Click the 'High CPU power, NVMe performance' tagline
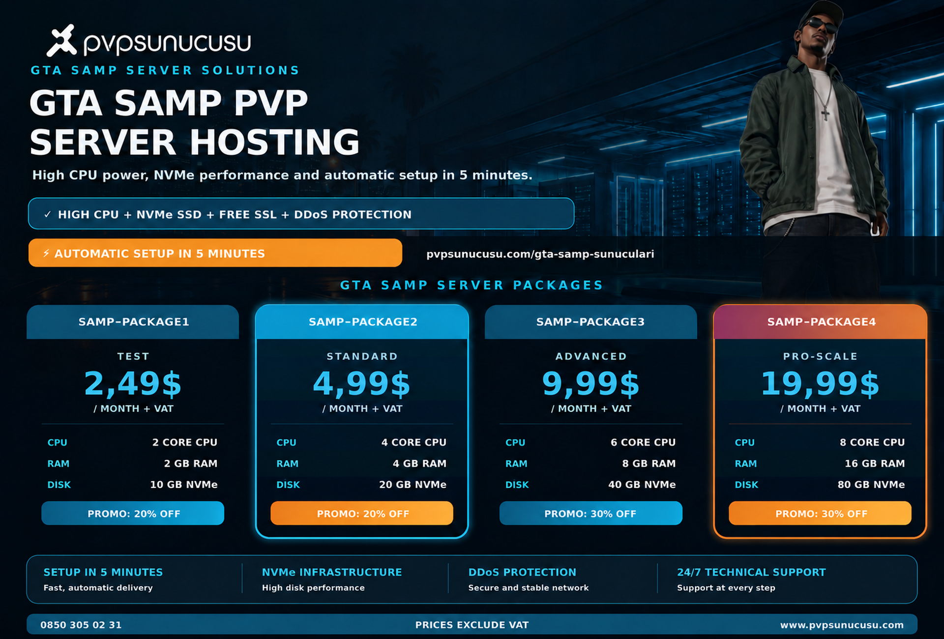Screen dimensions: 944x639 (x=282, y=175)
